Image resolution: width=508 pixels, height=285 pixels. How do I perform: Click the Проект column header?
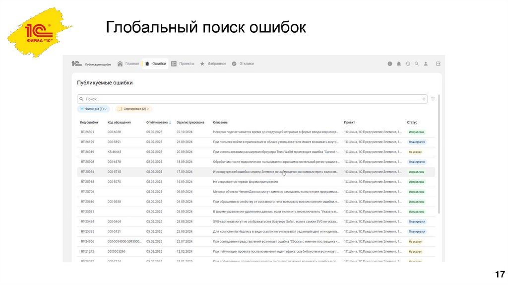(349, 122)
